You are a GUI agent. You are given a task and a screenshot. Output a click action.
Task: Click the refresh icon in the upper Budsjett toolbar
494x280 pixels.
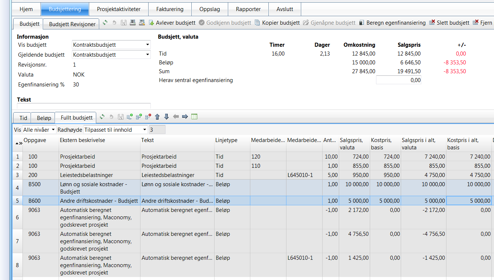pyautogui.click(x=105, y=23)
